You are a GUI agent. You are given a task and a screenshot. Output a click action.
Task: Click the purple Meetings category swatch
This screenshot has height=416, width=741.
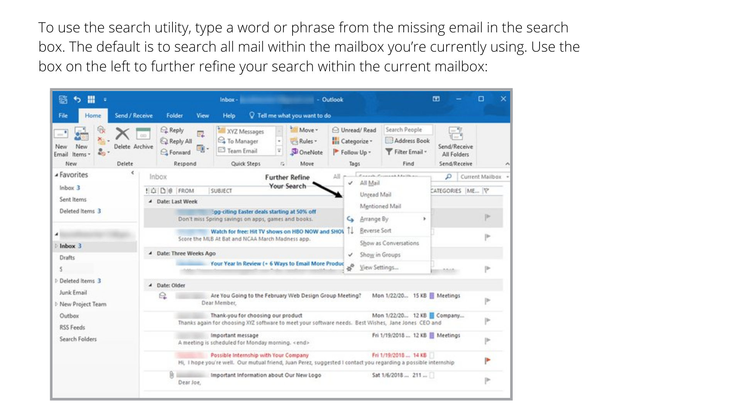432,295
